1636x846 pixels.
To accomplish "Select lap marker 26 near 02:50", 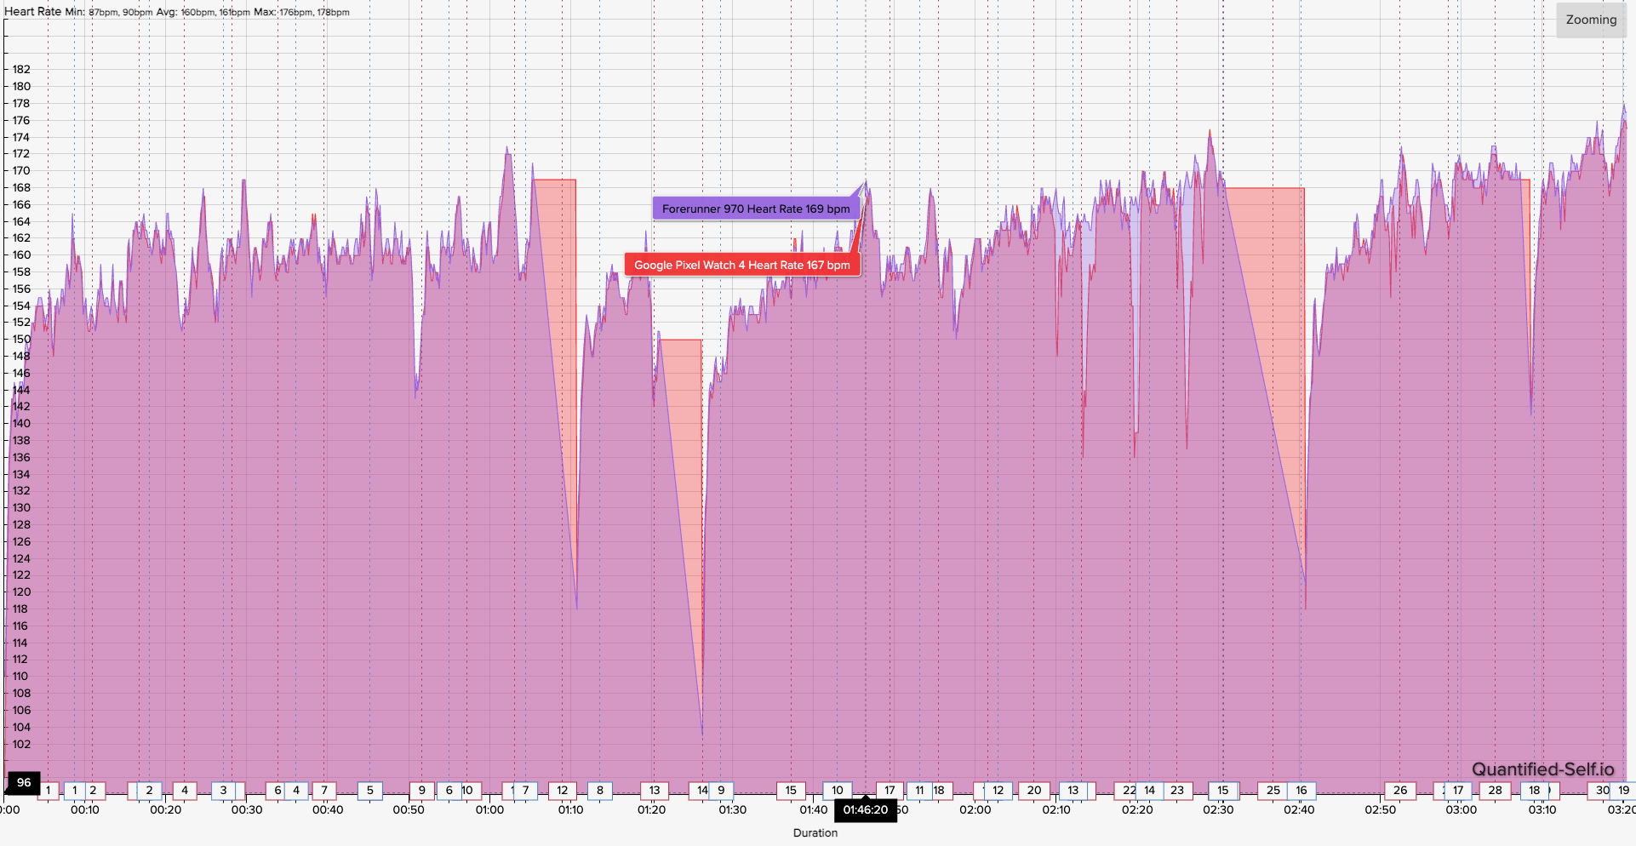I will (x=1401, y=791).
